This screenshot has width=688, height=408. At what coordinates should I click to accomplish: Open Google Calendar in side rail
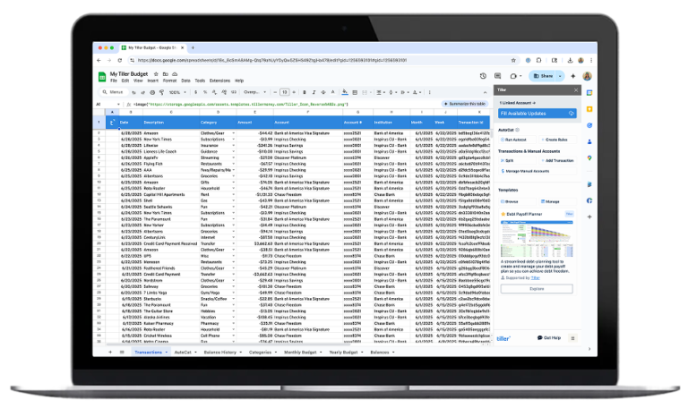point(589,93)
